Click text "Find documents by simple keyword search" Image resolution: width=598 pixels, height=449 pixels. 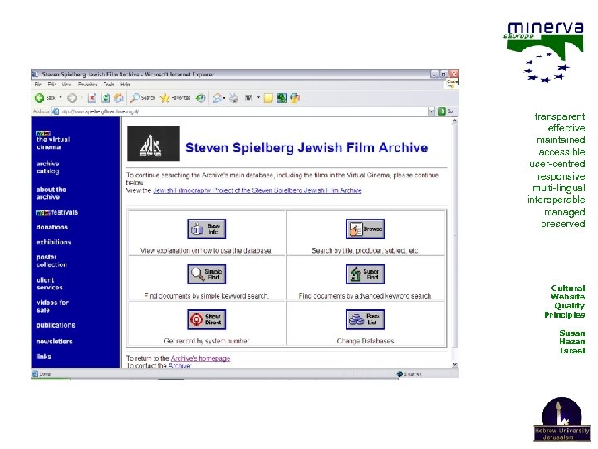point(206,295)
